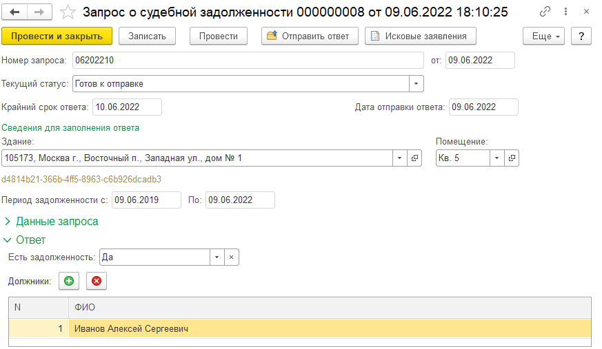
Task: Collapse the Ответ section
Action: pos(25,240)
